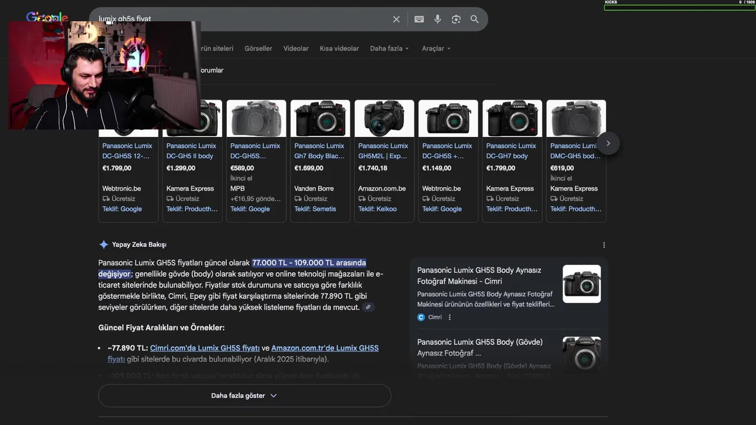Click the source link chip icon
756x425 pixels.
(x=368, y=307)
